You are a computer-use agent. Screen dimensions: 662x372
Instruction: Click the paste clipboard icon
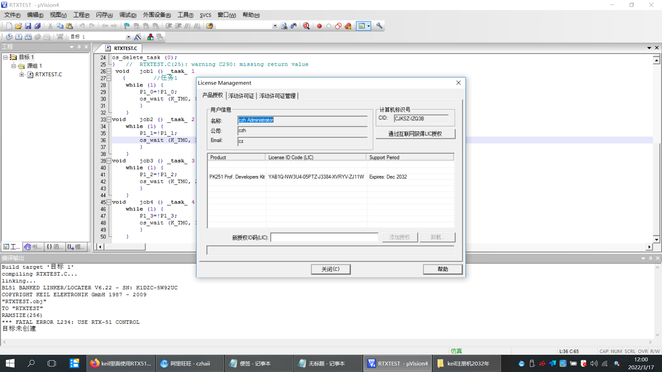pos(69,26)
